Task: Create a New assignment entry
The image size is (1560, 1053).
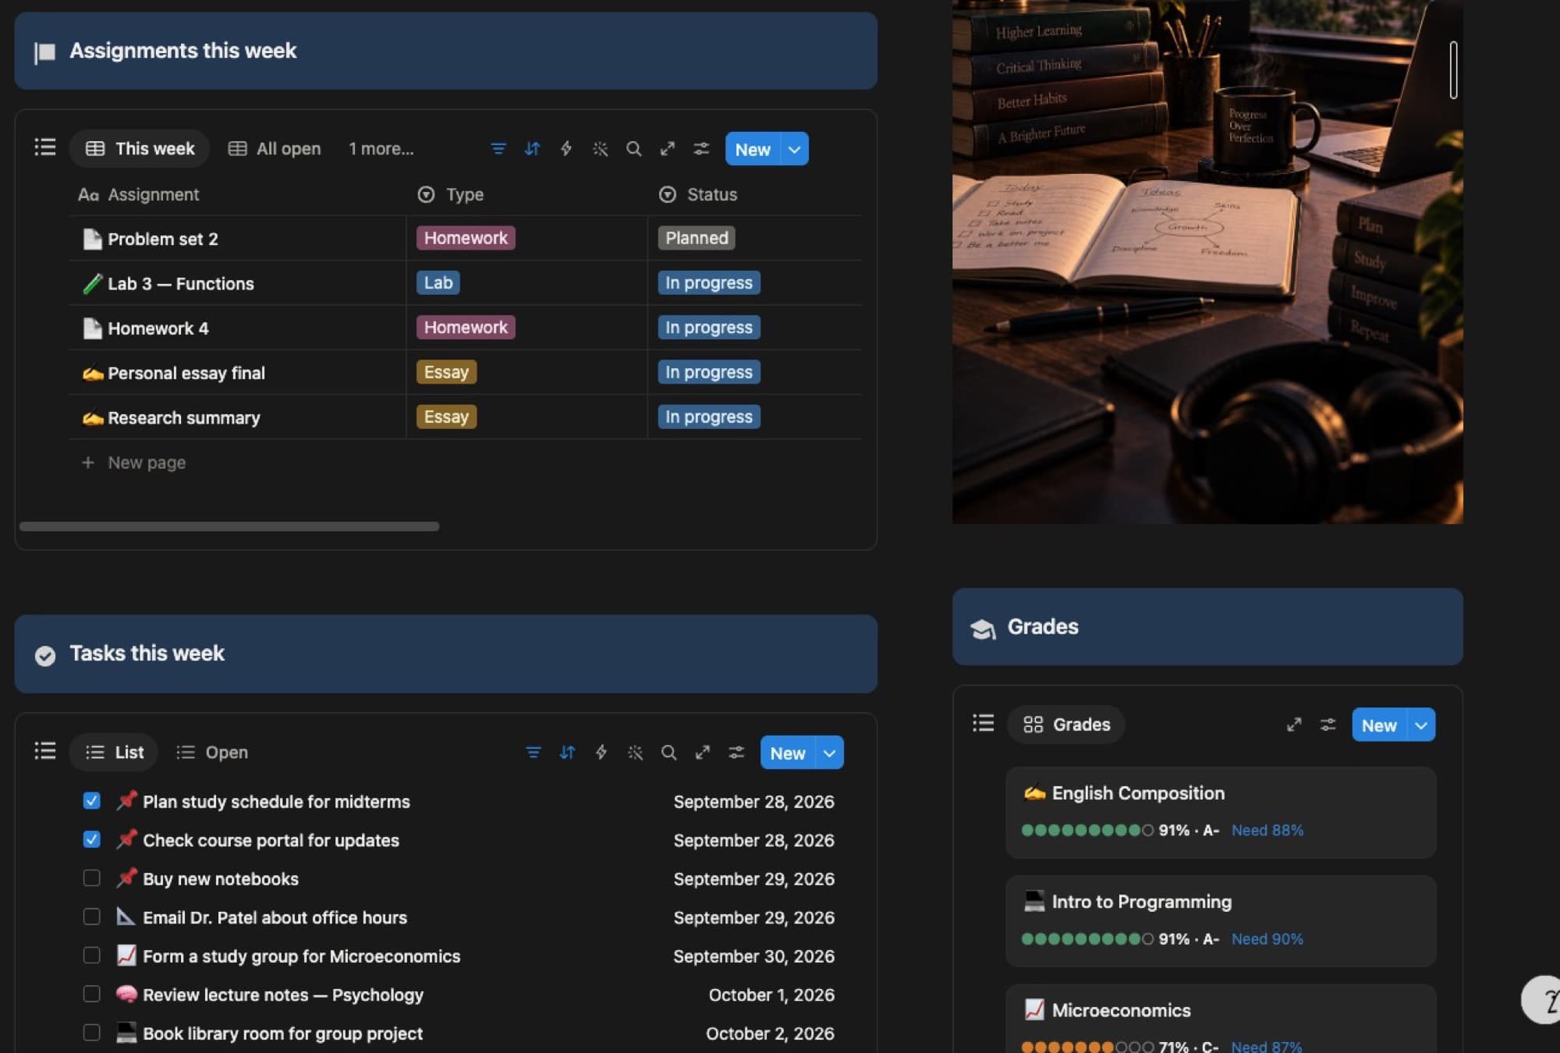Action: click(753, 149)
